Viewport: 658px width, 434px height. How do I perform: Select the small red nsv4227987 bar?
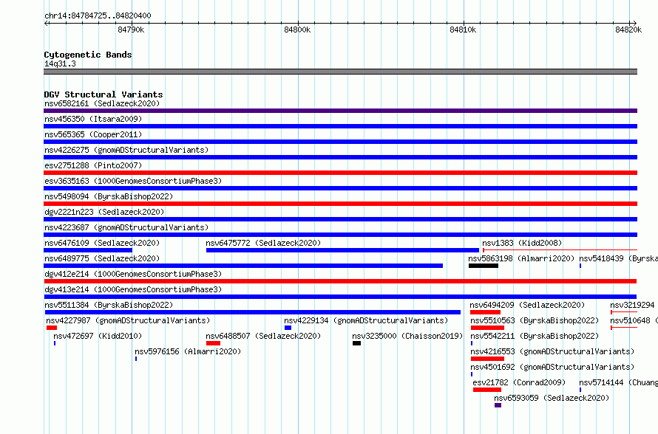click(52, 328)
